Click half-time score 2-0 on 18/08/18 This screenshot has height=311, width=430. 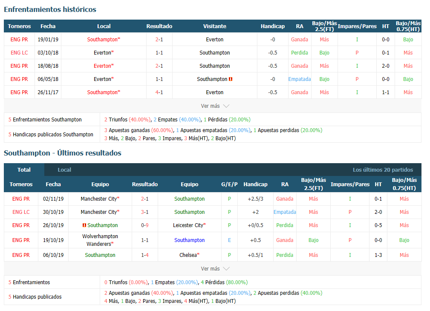click(386, 66)
